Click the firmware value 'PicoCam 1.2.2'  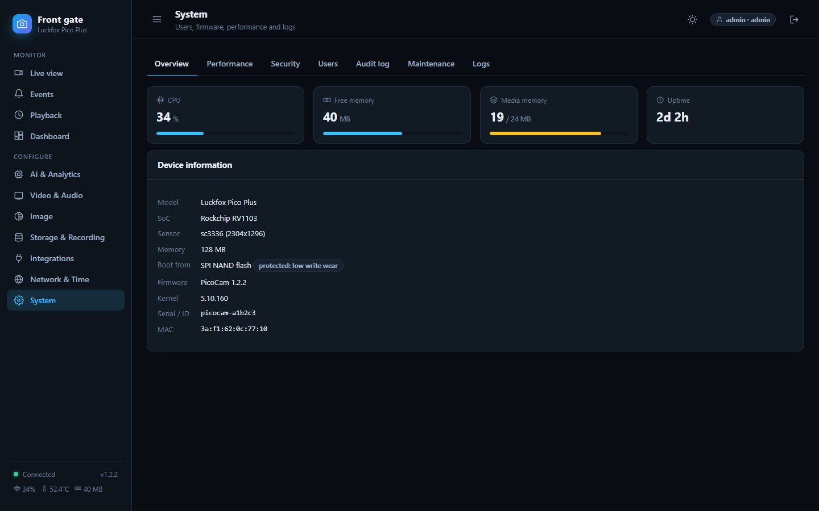point(224,282)
